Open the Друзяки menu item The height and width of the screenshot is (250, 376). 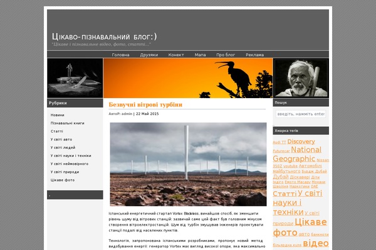click(149, 55)
